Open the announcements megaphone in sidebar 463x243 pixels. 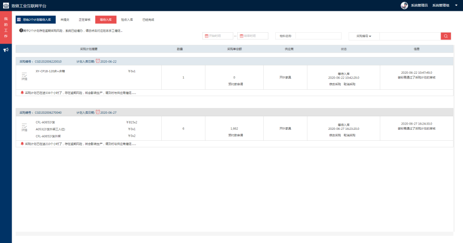[x=6, y=50]
